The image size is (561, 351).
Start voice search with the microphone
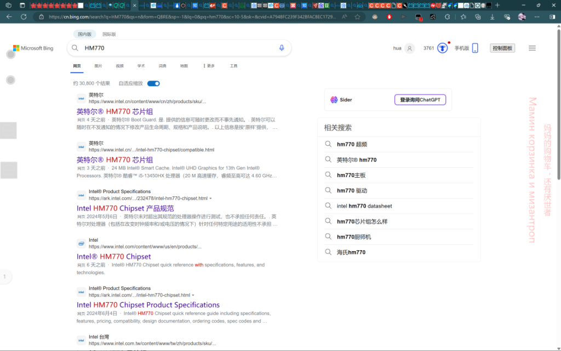tap(282, 48)
